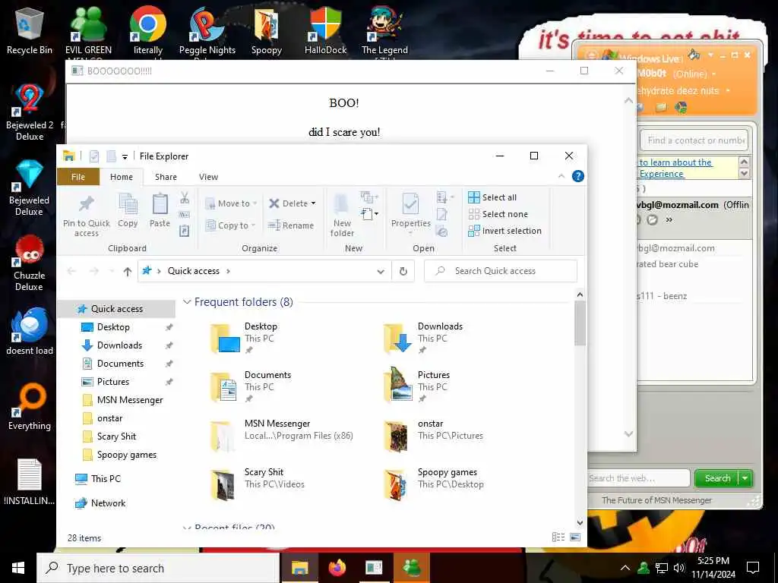The image size is (778, 583).
Task: Click Messenger icon on taskbar
Action: 411,568
